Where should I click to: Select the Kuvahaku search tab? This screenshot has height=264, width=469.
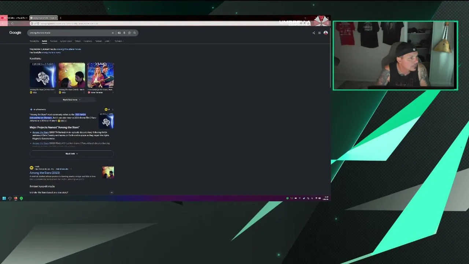(88, 41)
